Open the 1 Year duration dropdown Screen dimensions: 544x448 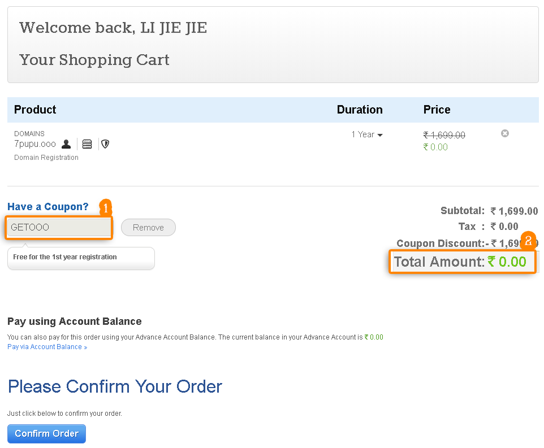click(x=367, y=134)
